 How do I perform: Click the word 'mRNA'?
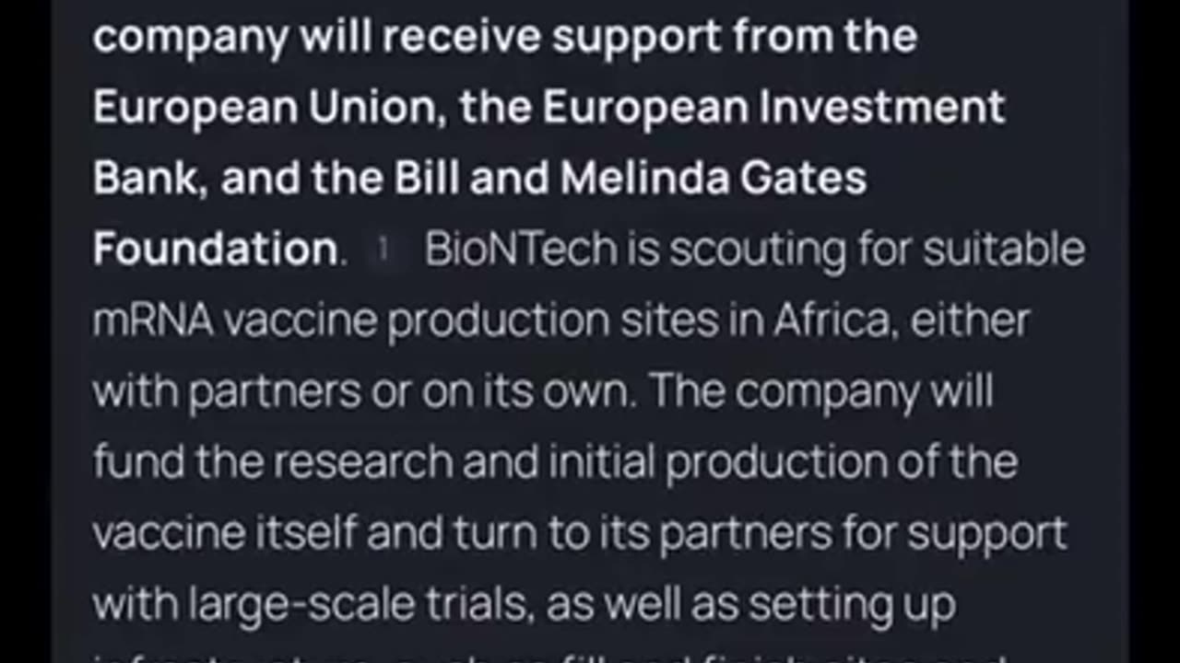[153, 320]
